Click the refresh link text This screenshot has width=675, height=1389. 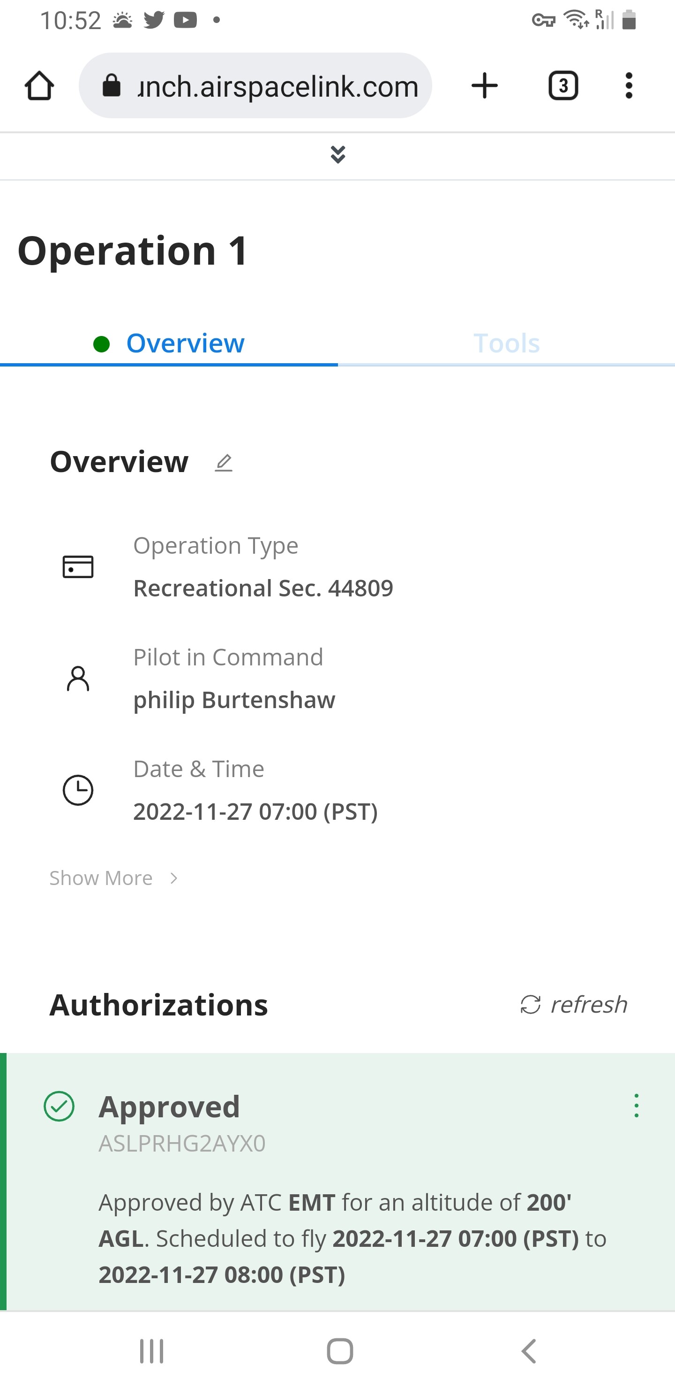(588, 1005)
